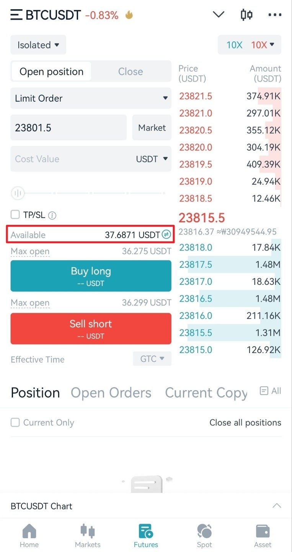This screenshot has height=552, width=292.
Task: Tap the transfer icon next to Available
Action: click(x=166, y=235)
